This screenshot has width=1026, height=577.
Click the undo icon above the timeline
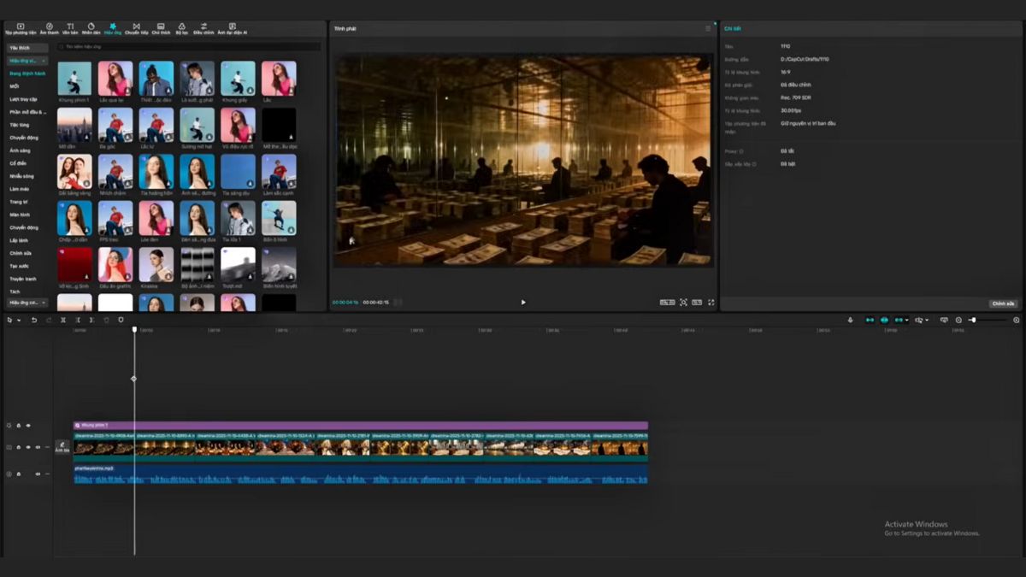click(x=34, y=320)
